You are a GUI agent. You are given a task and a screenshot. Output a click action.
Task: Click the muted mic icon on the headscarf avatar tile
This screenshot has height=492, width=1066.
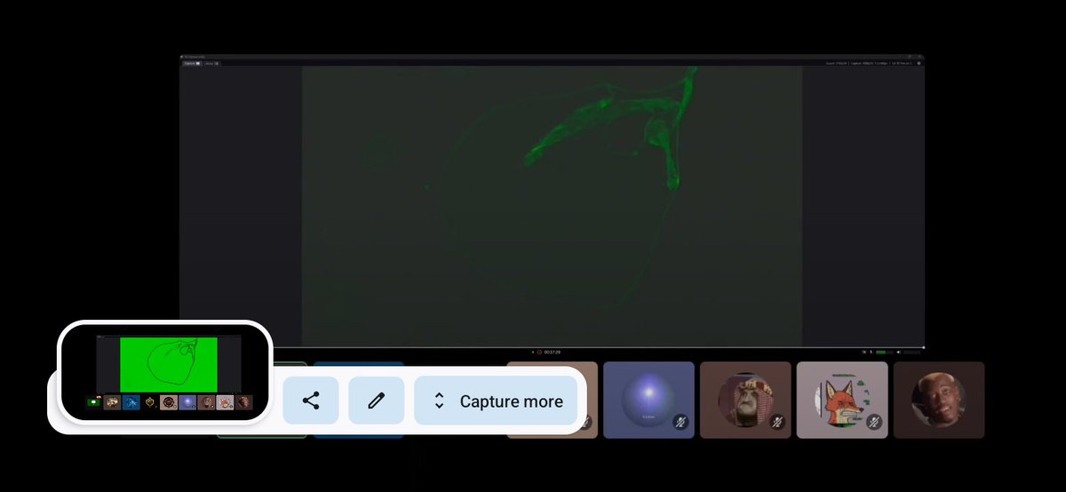(777, 423)
